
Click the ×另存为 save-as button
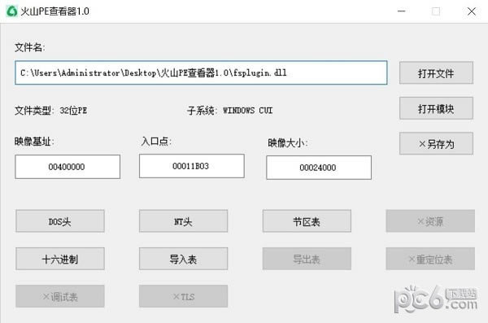pyautogui.click(x=436, y=143)
